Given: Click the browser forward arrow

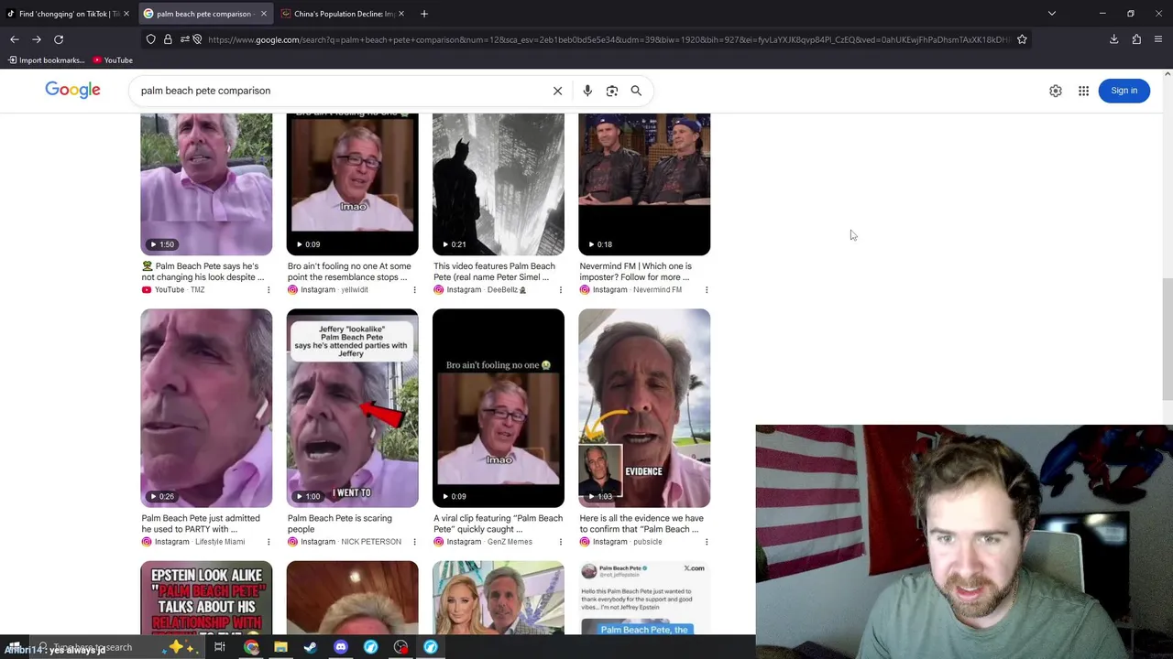Looking at the screenshot, I should (37, 39).
